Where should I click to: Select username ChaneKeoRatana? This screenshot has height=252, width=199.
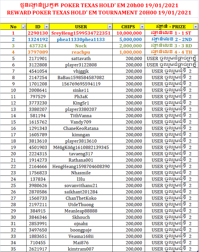81,128
